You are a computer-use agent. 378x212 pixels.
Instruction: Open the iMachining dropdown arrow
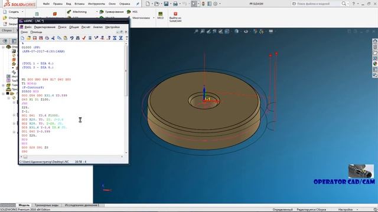pyautogui.click(x=97, y=12)
